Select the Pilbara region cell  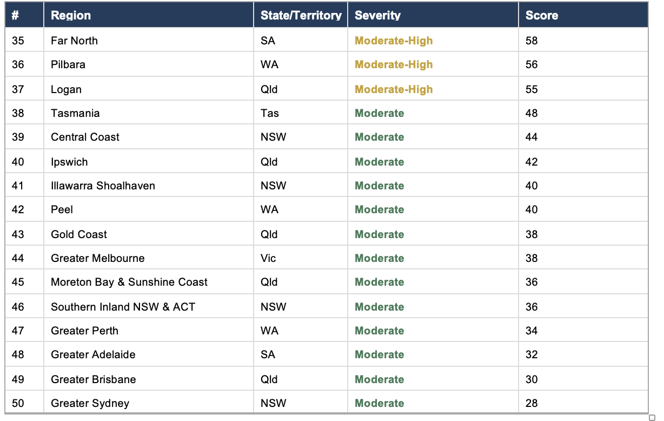click(x=149, y=64)
